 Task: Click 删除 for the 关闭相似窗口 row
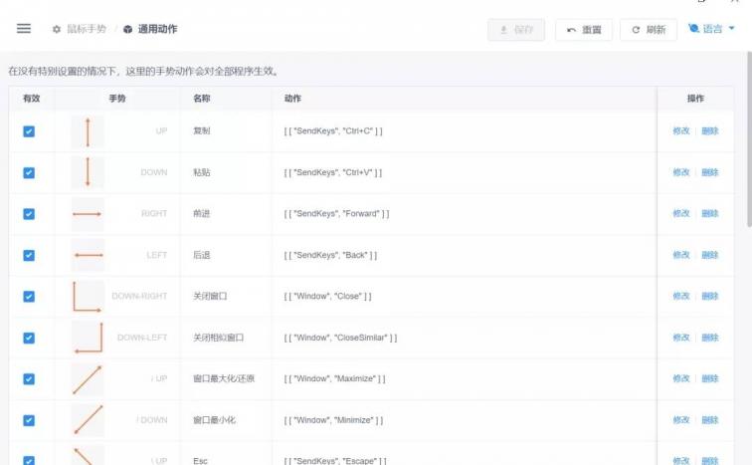[710, 337]
